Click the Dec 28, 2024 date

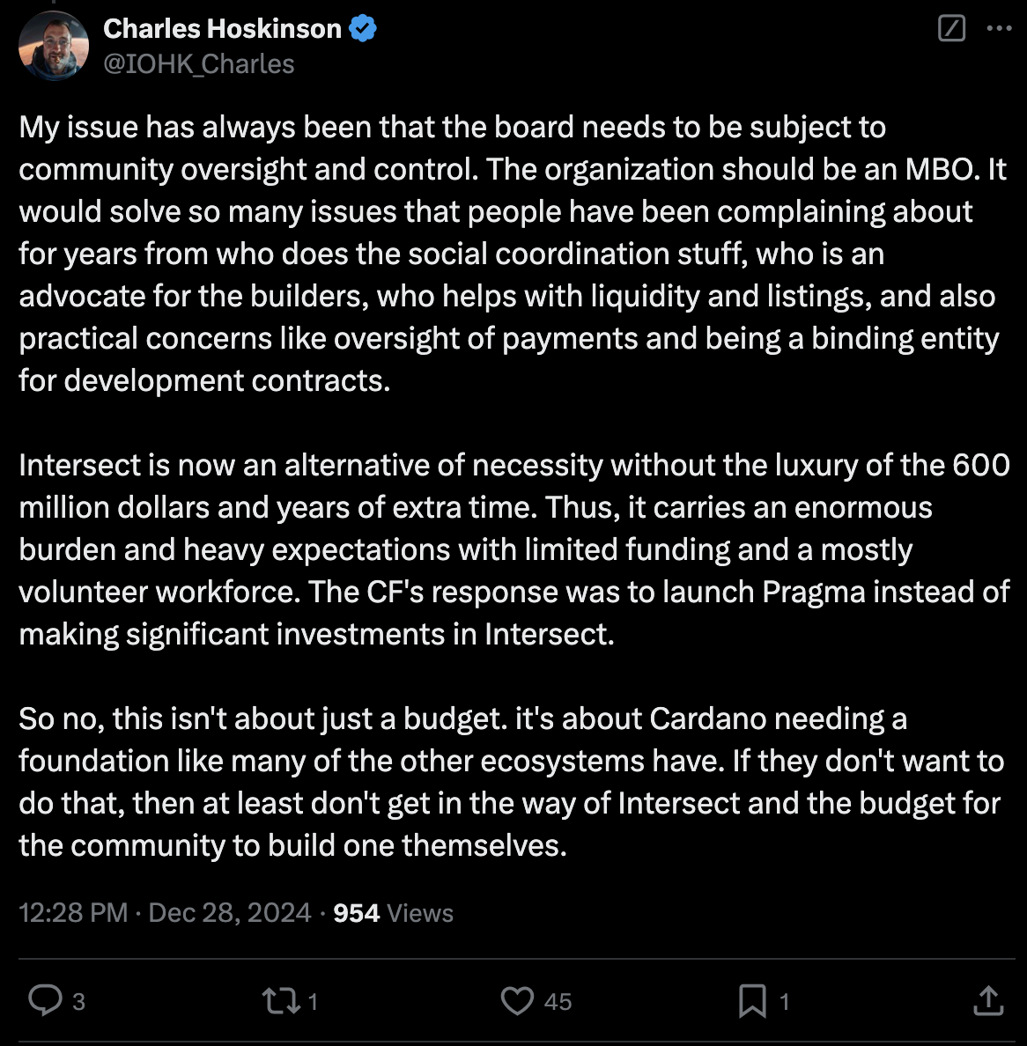pyautogui.click(x=230, y=912)
